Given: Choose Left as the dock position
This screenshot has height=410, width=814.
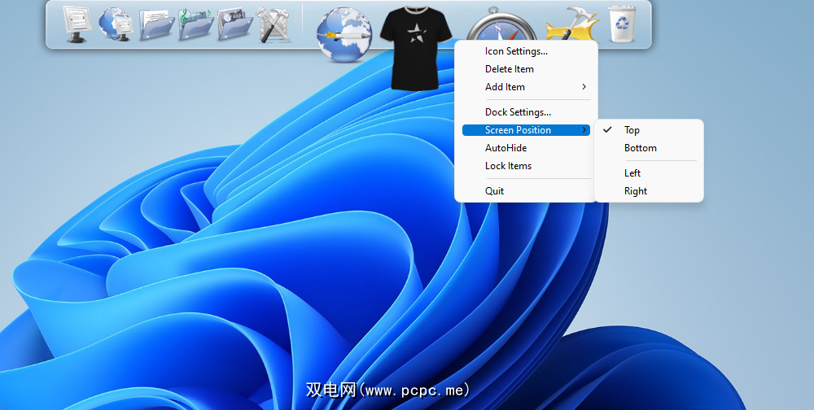Looking at the screenshot, I should coord(632,173).
